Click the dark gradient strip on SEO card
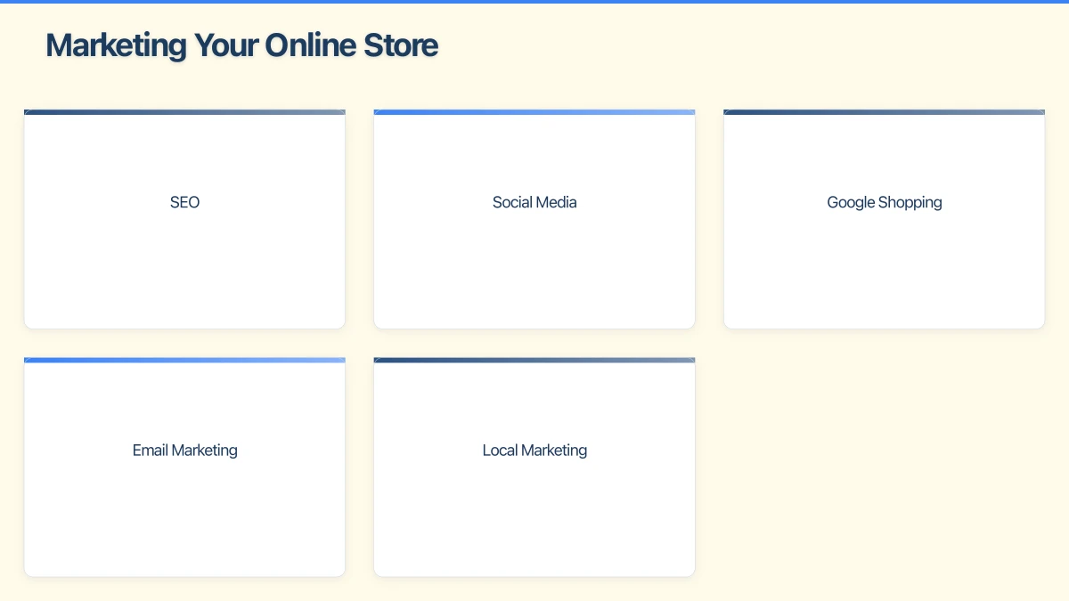Screen dimensions: 1069x601 pos(184,112)
